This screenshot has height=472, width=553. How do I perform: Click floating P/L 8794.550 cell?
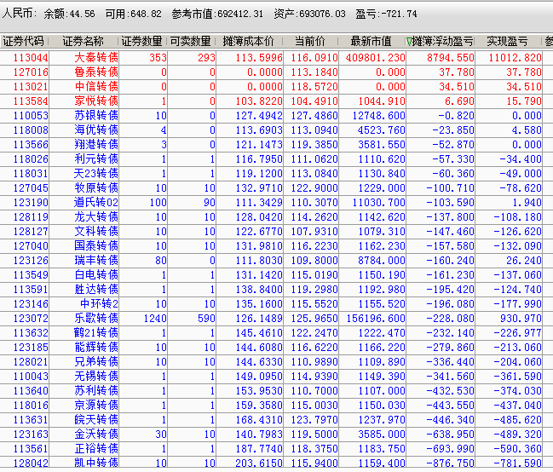click(451, 57)
